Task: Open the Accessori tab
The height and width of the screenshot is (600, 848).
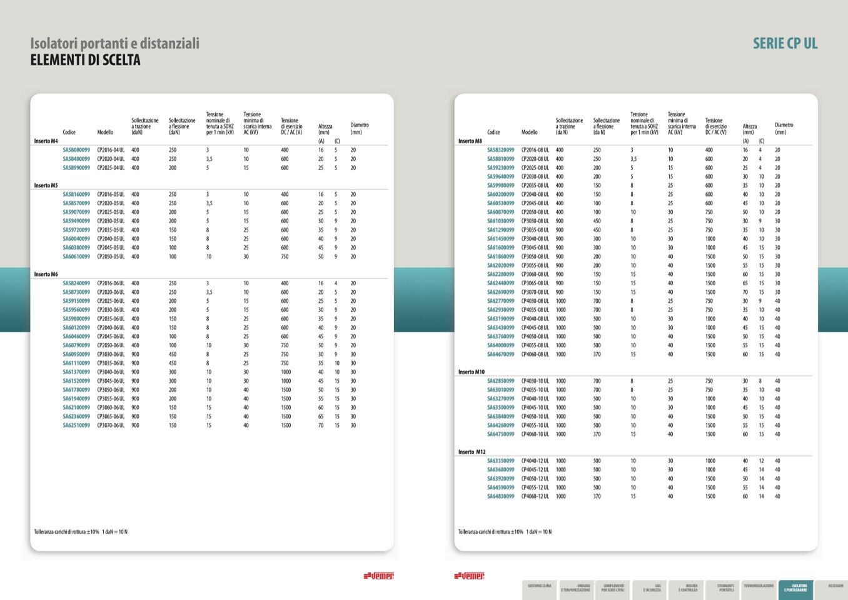Action: tap(835, 587)
